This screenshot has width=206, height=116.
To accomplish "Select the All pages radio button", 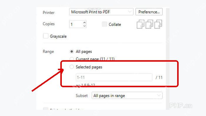I will coord(72,51).
